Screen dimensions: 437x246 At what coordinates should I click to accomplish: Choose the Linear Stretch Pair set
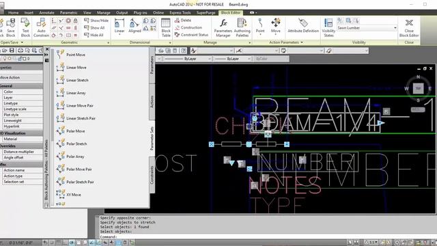coord(76,118)
